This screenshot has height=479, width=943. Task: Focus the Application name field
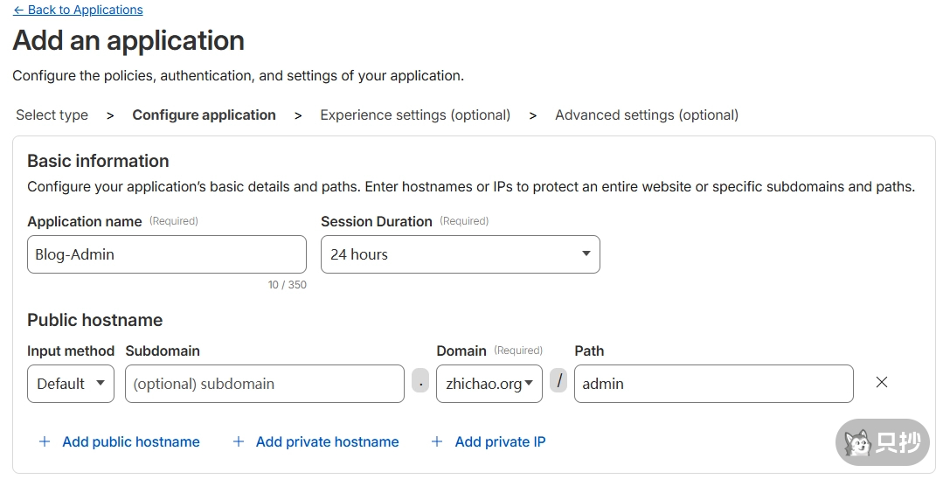pyautogui.click(x=166, y=254)
